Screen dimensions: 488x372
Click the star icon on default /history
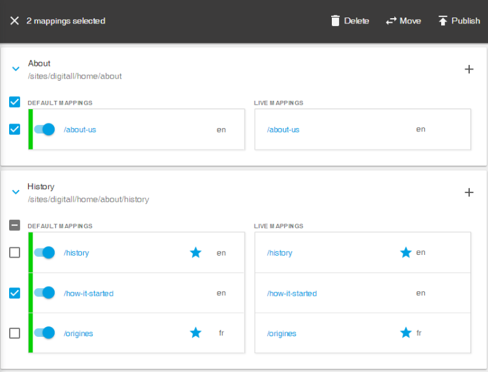click(x=196, y=252)
